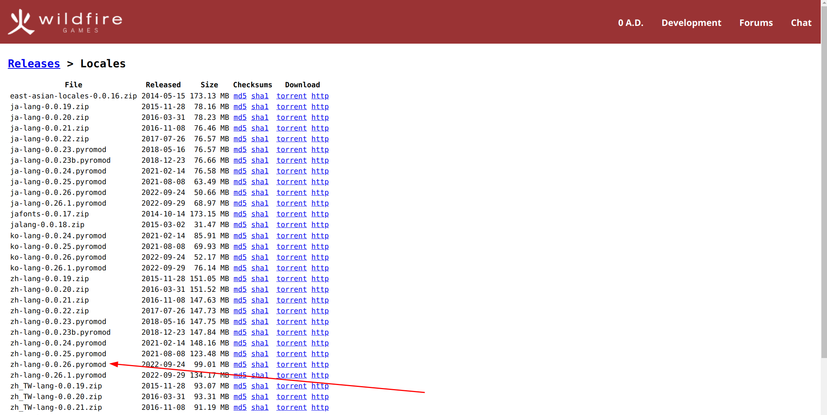
Task: Get torrent for zh-lang-0.0.23.pyromod
Action: pyautogui.click(x=291, y=321)
